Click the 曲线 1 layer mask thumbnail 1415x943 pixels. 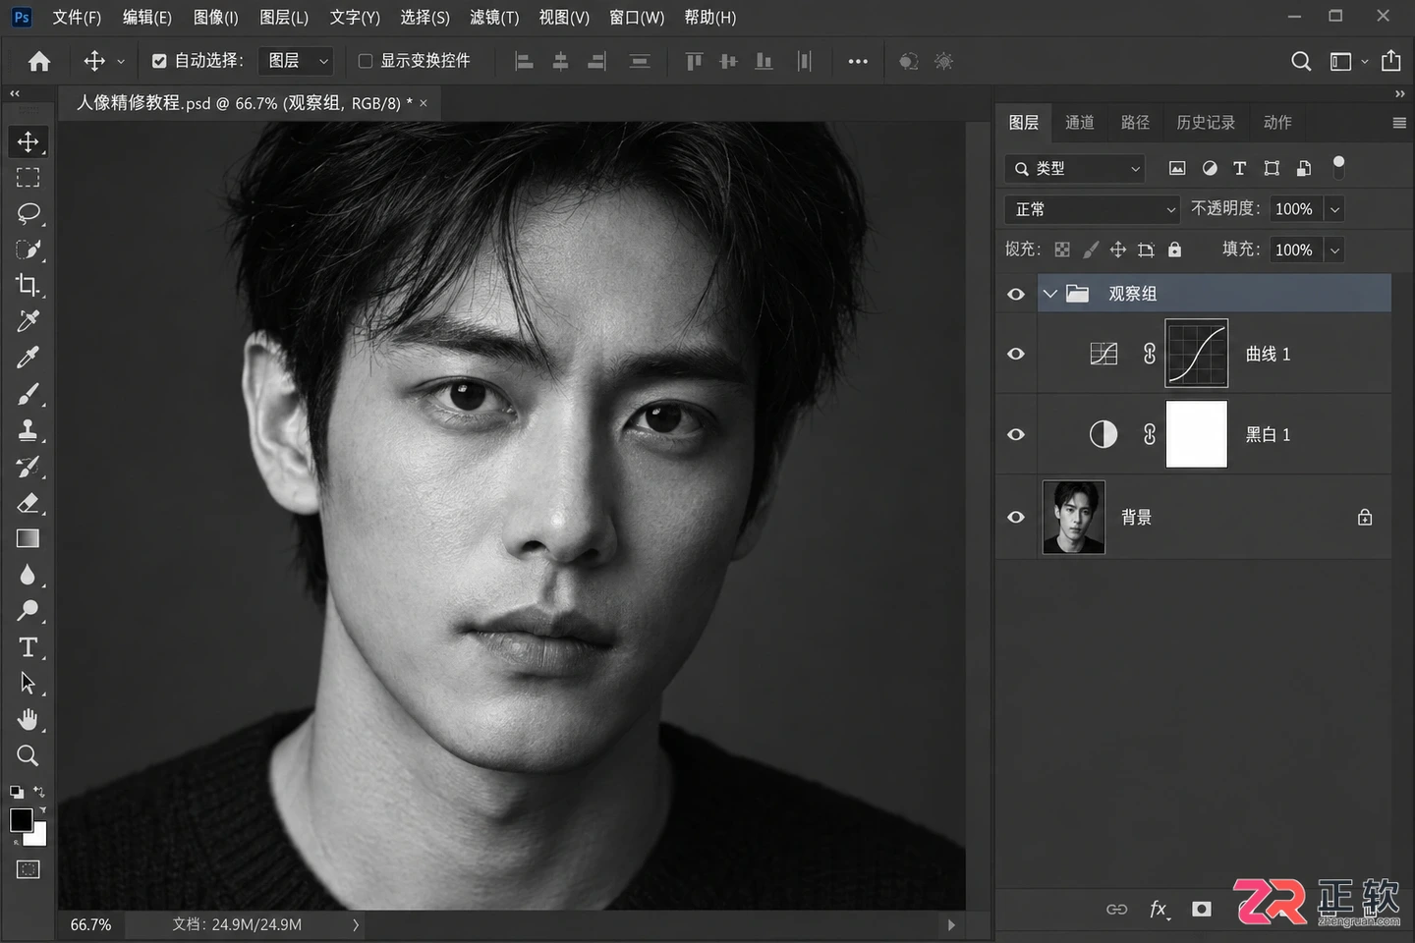[1197, 354]
